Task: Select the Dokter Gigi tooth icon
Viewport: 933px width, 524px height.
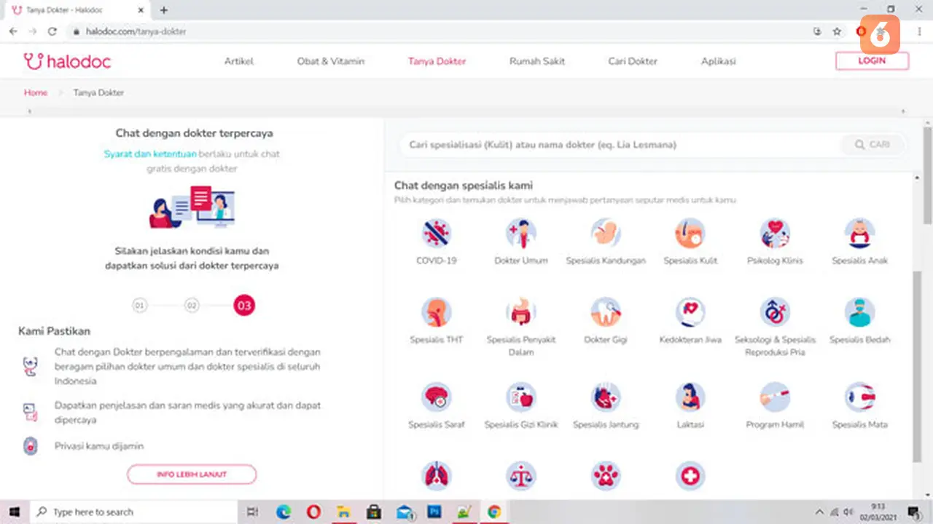Action: (606, 312)
